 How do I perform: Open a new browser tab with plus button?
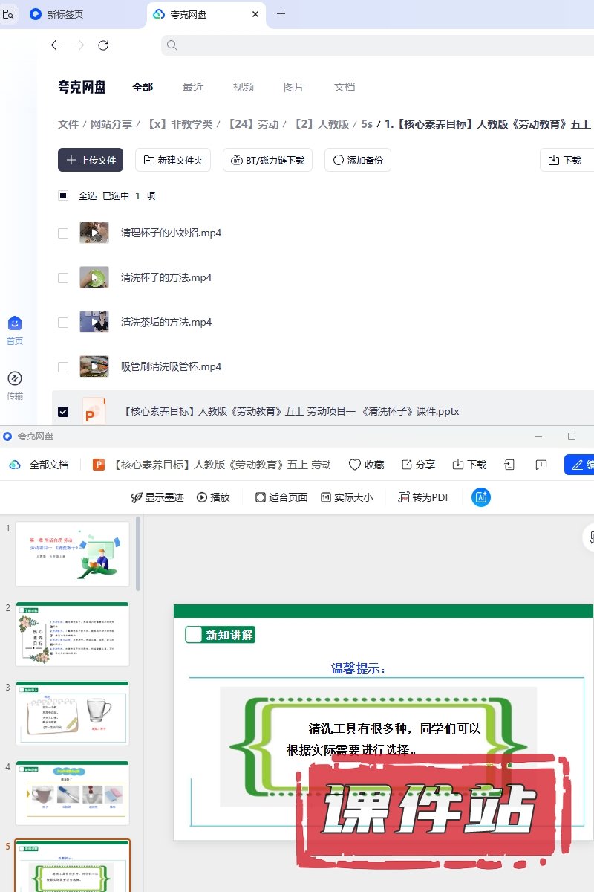(x=281, y=14)
